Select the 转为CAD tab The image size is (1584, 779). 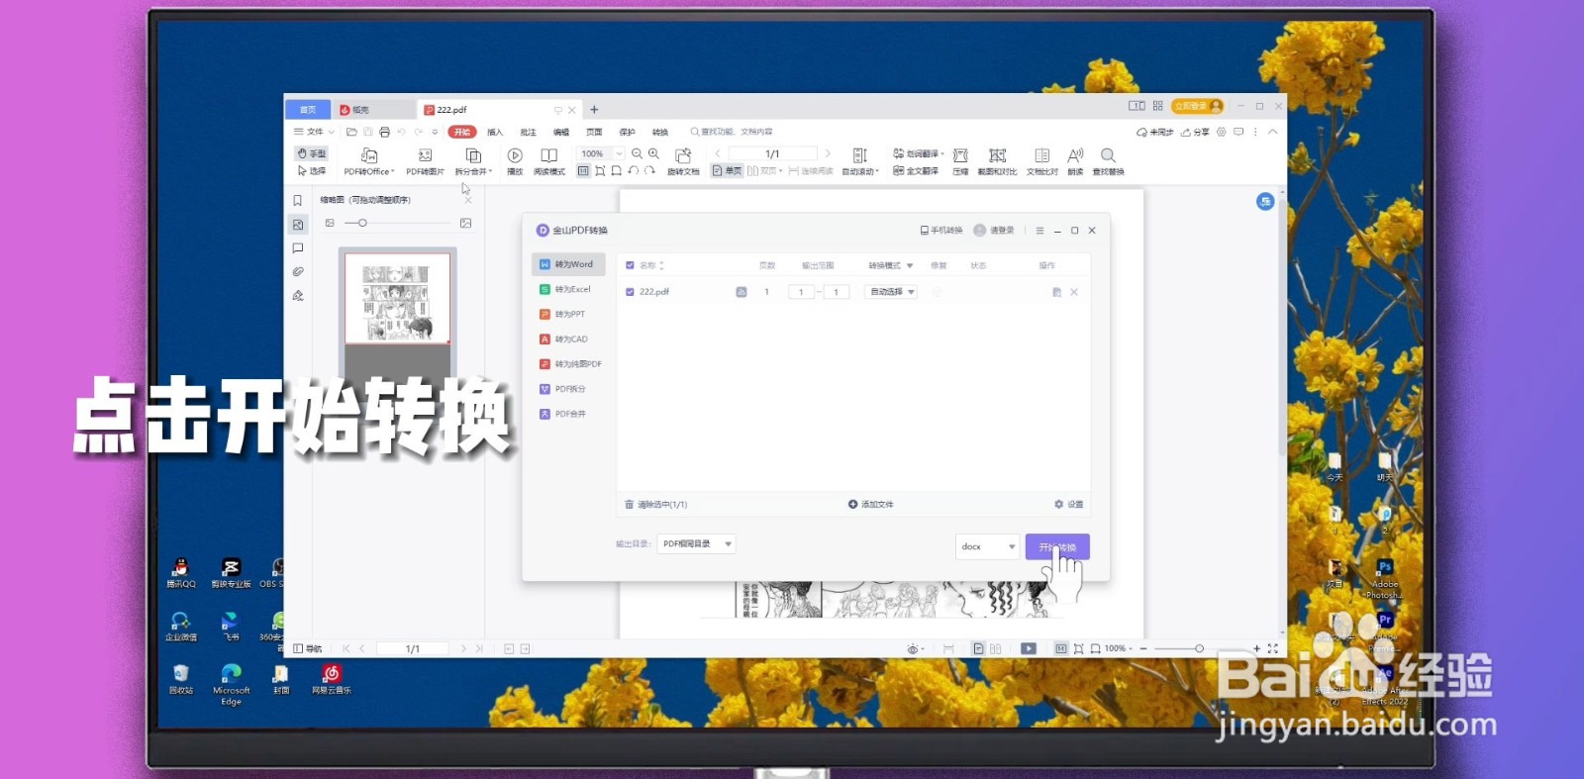pos(568,339)
